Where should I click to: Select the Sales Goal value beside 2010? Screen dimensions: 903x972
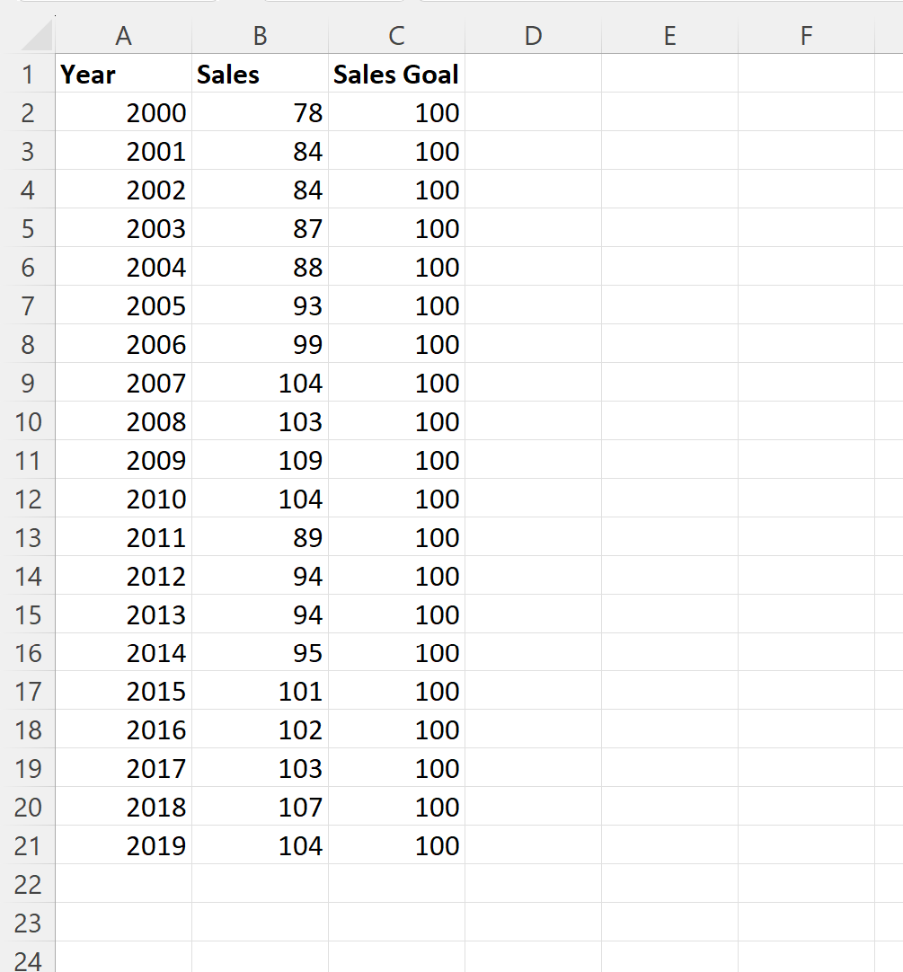(x=395, y=499)
